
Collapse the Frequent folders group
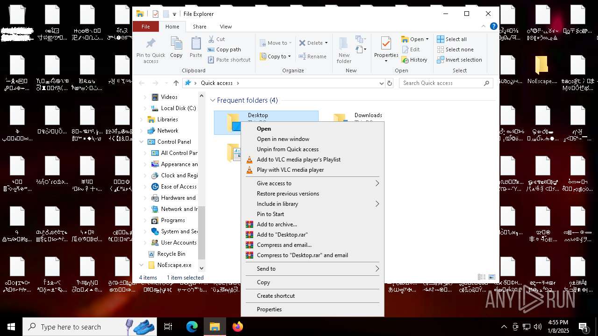pos(213,100)
